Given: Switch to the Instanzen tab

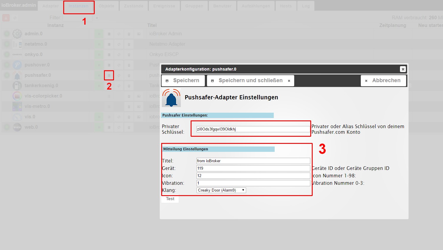Looking at the screenshot, I should tap(78, 6).
